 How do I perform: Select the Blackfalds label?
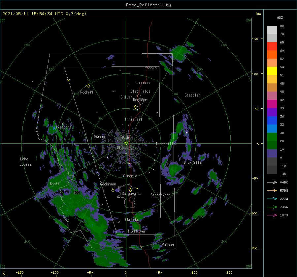140,91
